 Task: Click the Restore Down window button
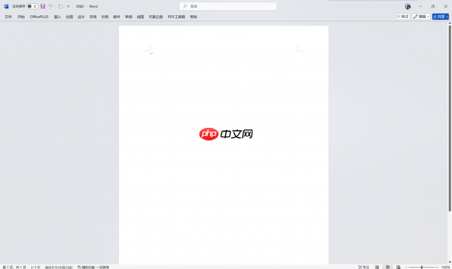click(x=433, y=7)
